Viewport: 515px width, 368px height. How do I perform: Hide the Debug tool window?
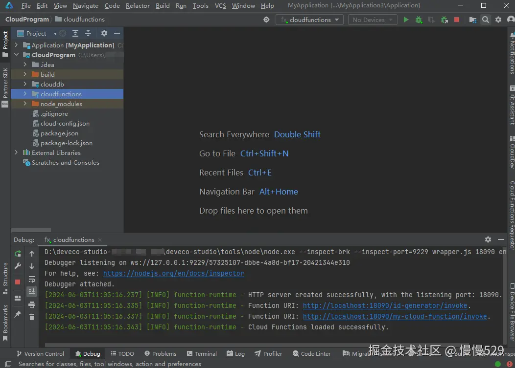click(x=501, y=240)
